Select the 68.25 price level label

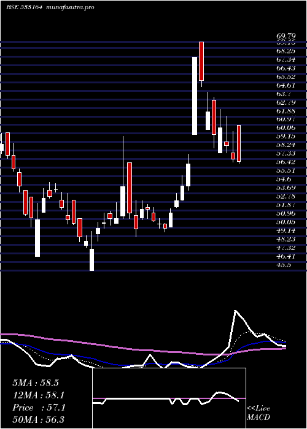coord(286,51)
